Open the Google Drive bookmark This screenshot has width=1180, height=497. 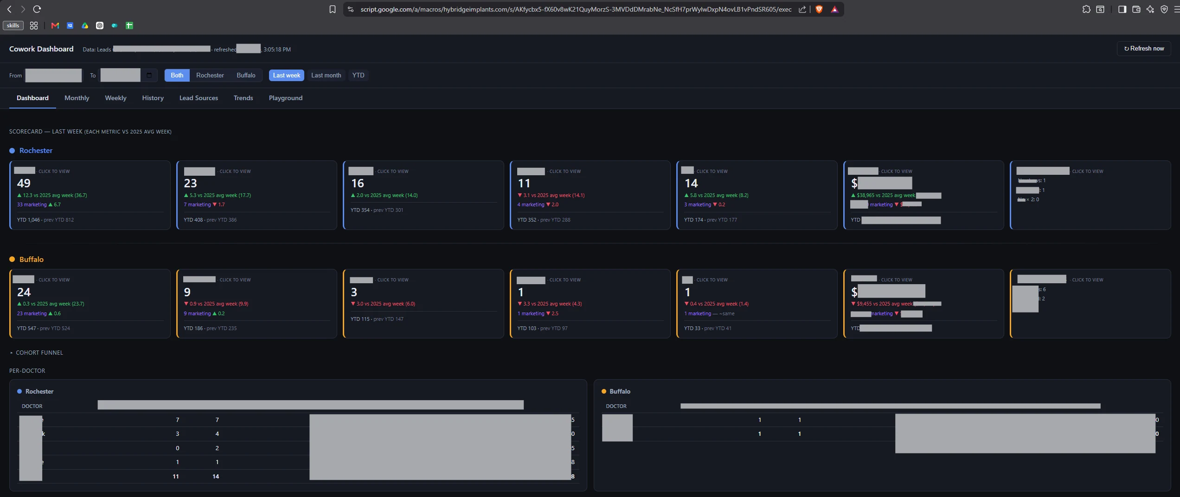(x=85, y=25)
